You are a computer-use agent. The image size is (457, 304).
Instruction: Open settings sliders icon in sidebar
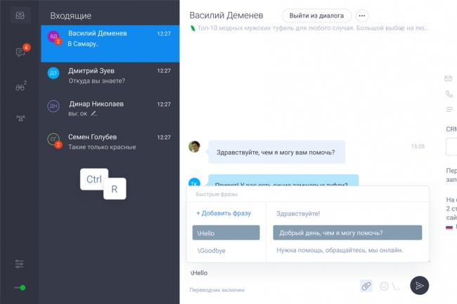[x=19, y=264]
